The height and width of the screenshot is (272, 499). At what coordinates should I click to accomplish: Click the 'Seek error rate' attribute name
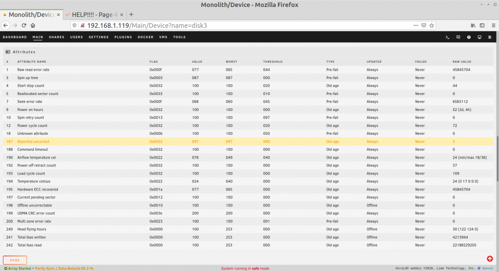(29, 102)
